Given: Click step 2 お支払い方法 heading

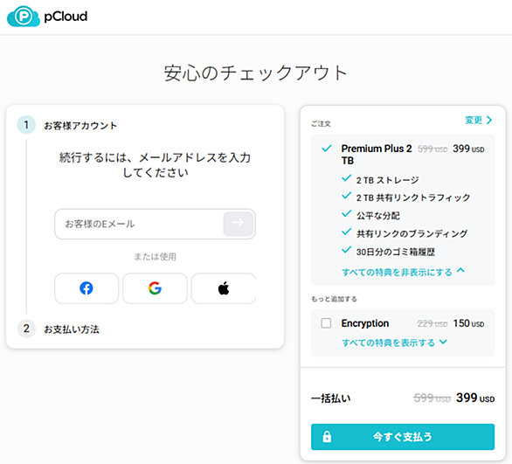Looking at the screenshot, I should pyautogui.click(x=72, y=329).
